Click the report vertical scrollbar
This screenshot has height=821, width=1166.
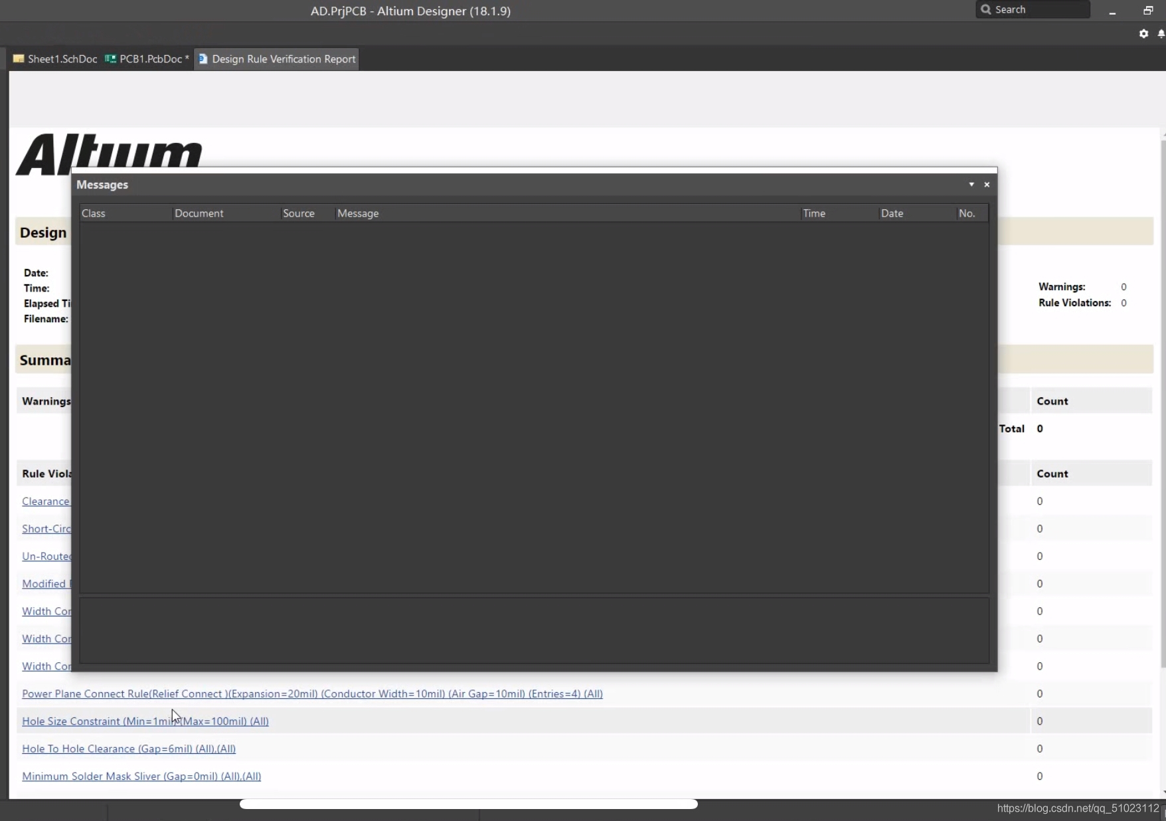tap(1163, 405)
